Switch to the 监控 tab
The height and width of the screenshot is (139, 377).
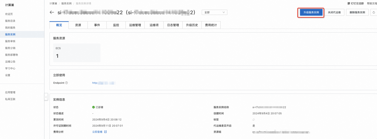point(116,25)
